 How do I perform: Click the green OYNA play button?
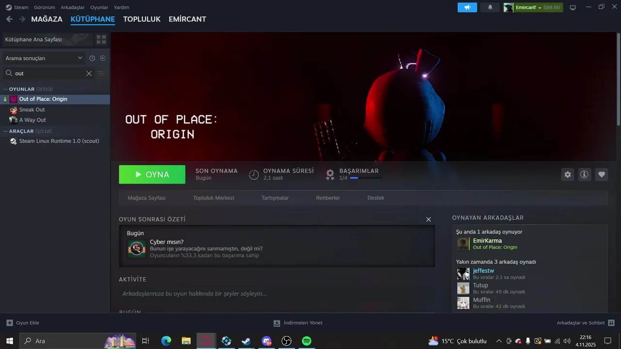[x=152, y=174]
